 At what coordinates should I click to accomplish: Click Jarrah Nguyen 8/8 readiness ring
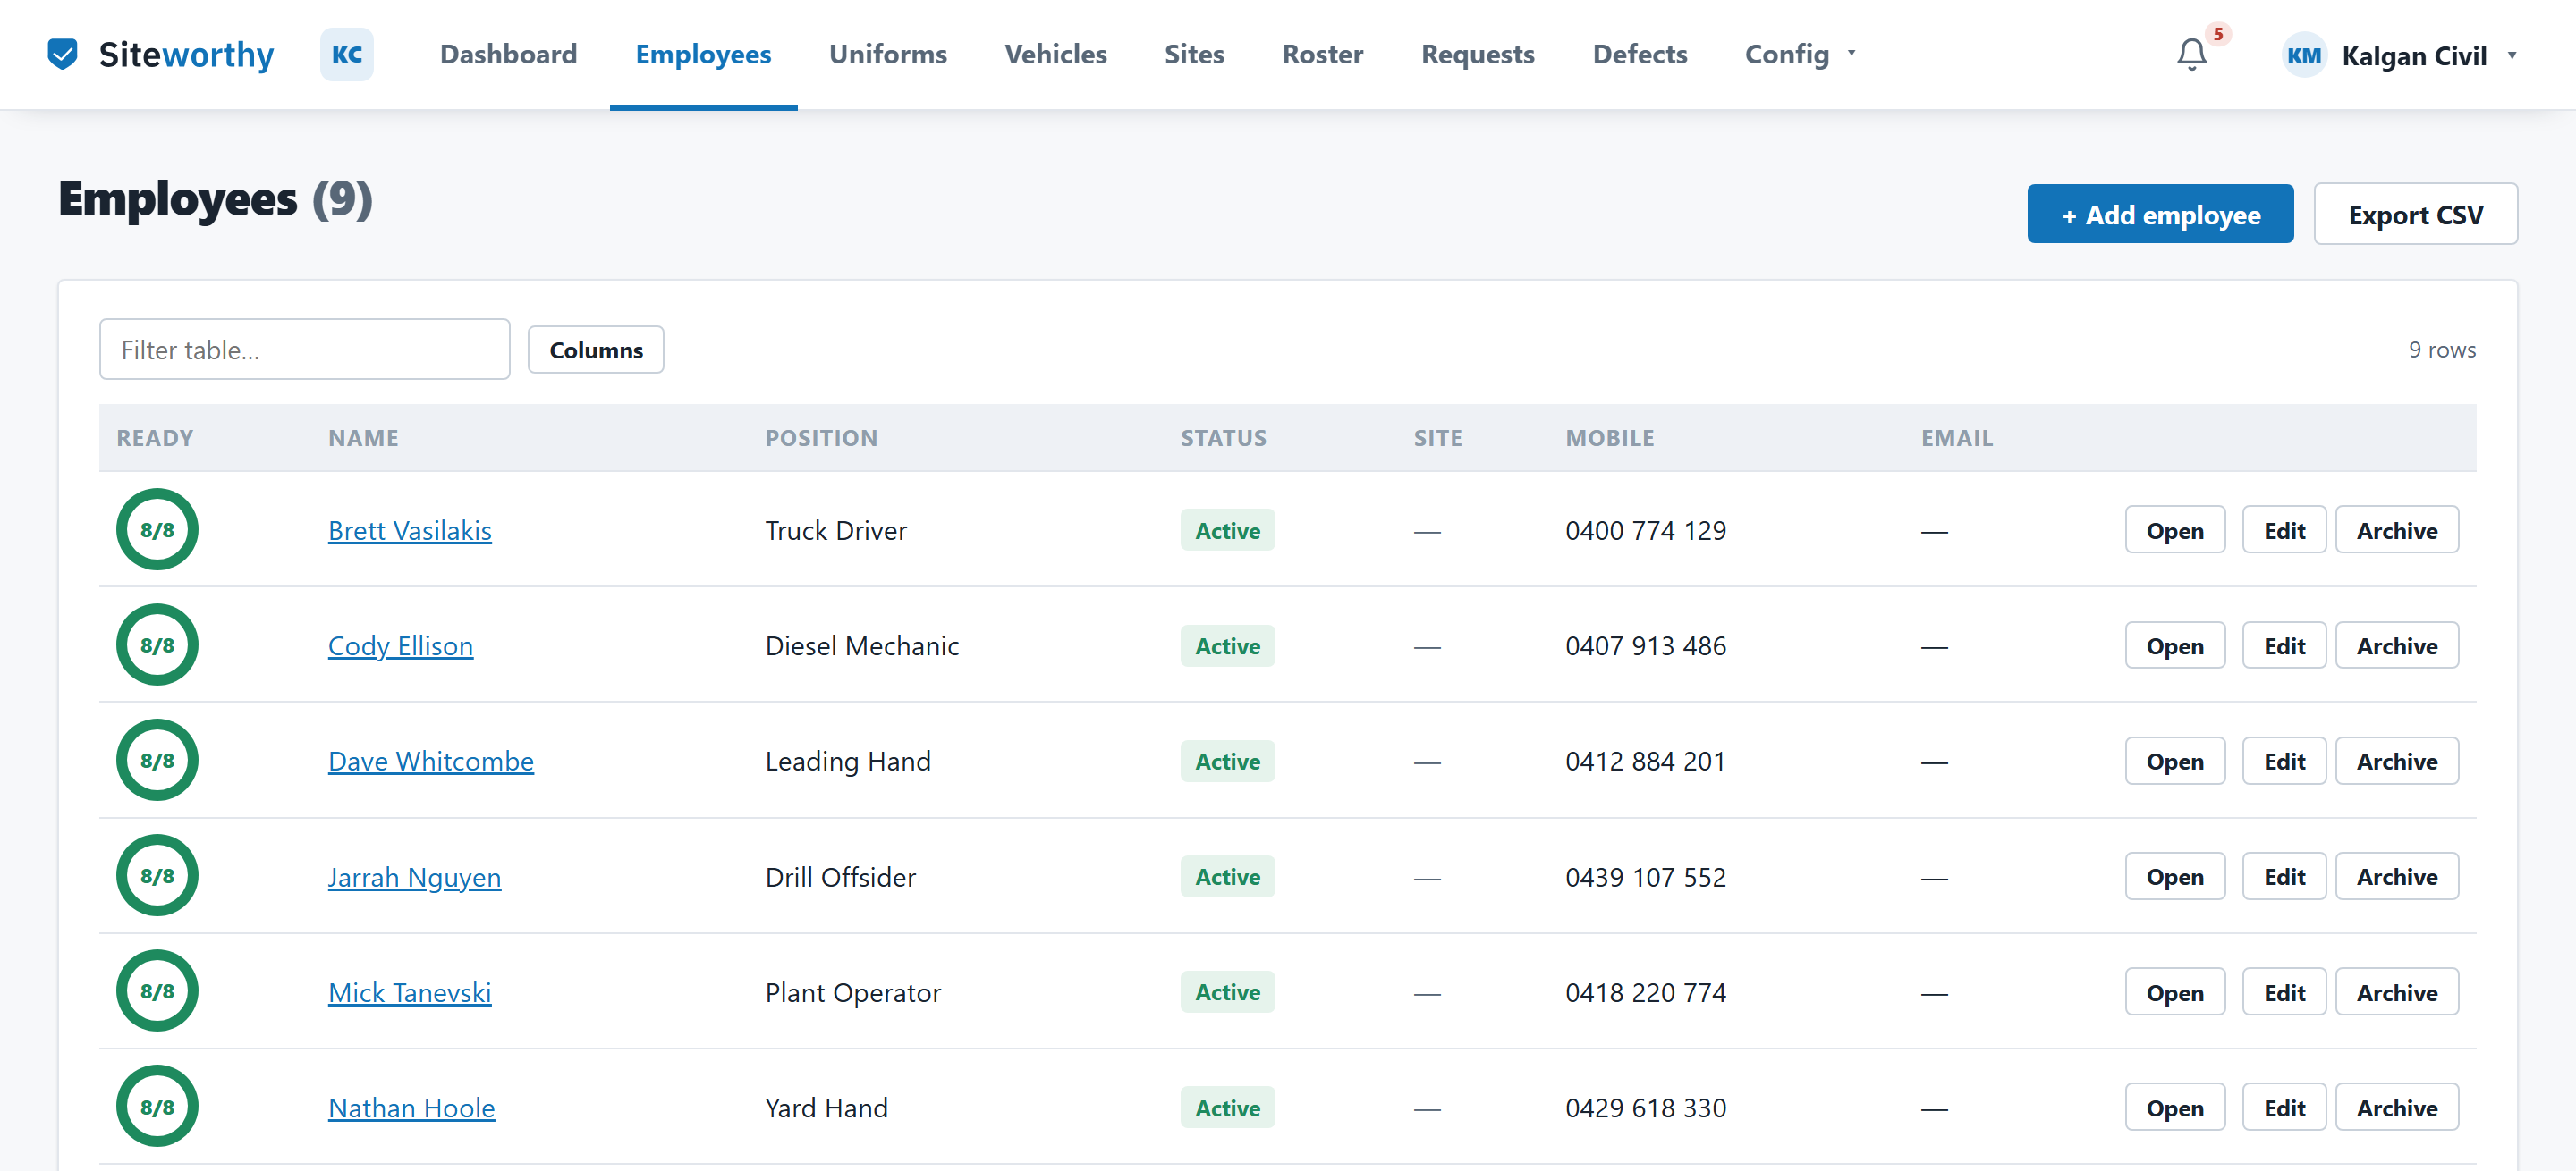coord(157,876)
